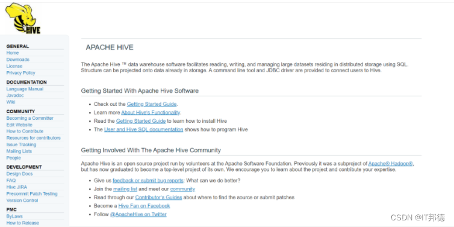
Task: Click the DOCUMENTATION sidebar section header
Action: coord(26,82)
